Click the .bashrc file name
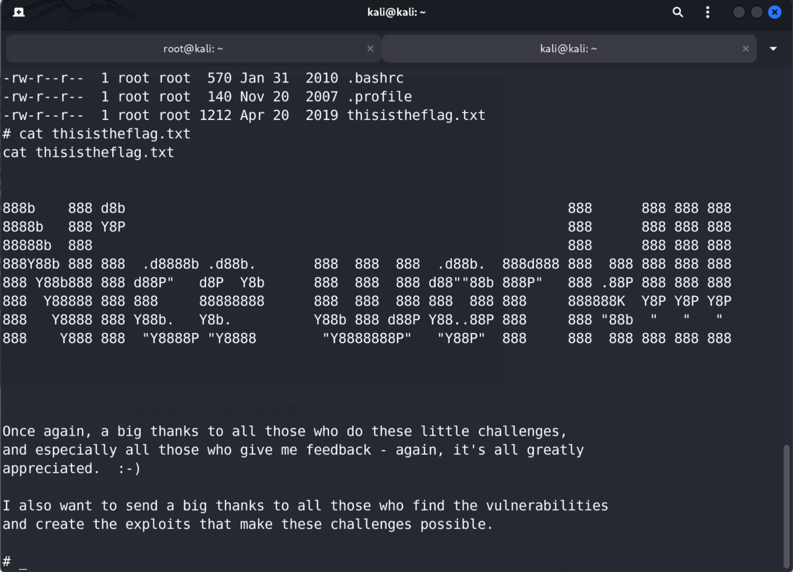Image resolution: width=793 pixels, height=572 pixels. tap(375, 78)
